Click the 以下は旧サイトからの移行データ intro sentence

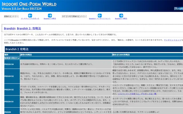[60, 34]
